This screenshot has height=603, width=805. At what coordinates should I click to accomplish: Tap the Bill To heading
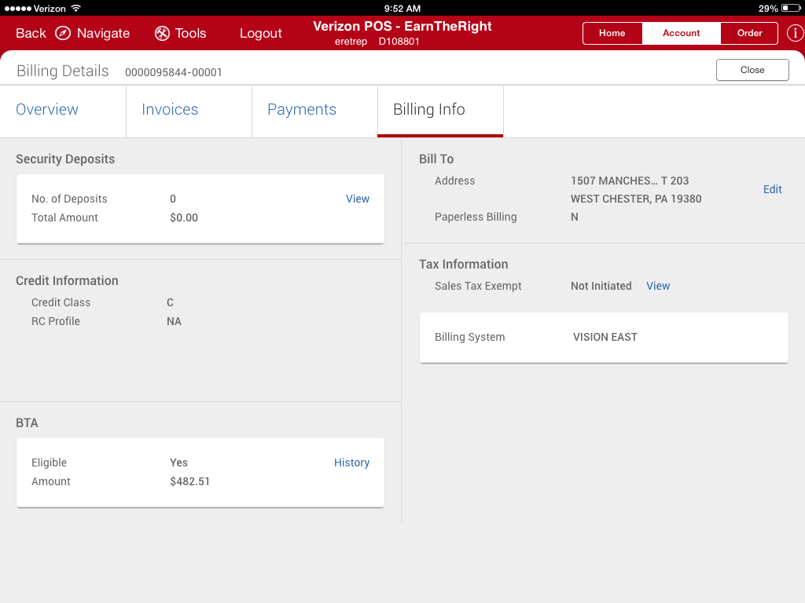(436, 159)
